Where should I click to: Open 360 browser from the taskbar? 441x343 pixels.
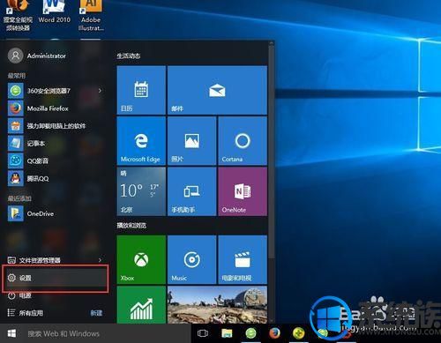250,333
